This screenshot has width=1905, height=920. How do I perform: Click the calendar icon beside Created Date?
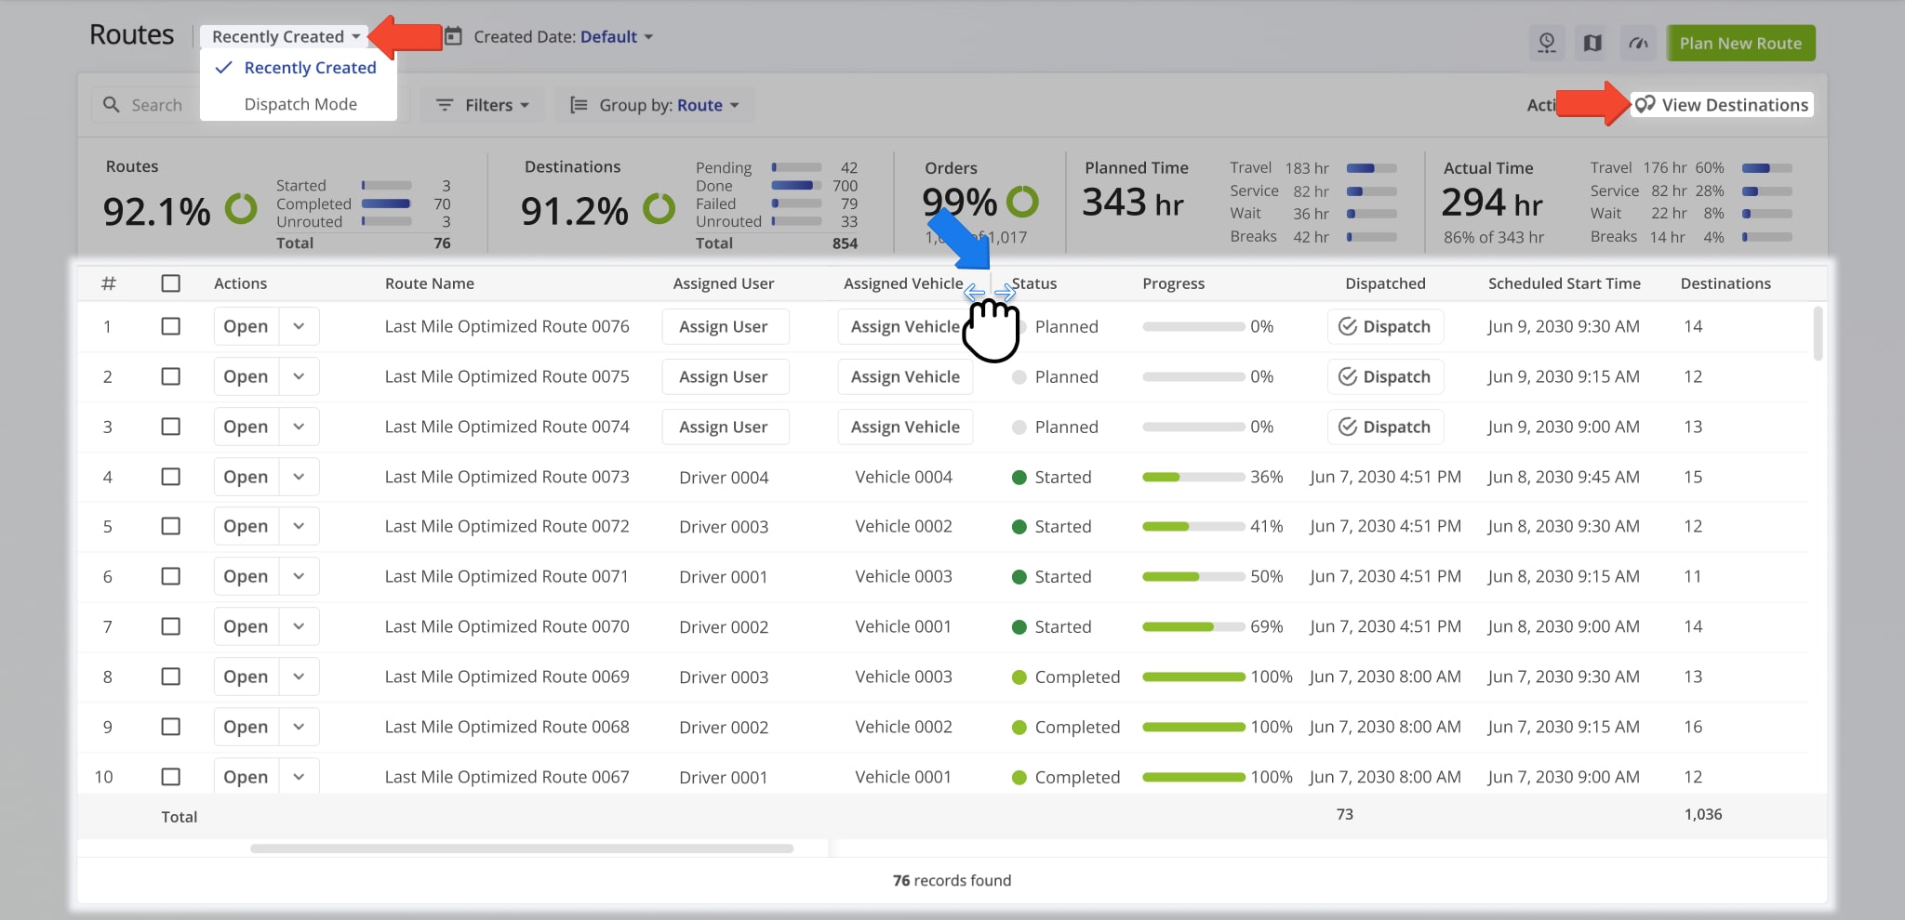point(453,35)
